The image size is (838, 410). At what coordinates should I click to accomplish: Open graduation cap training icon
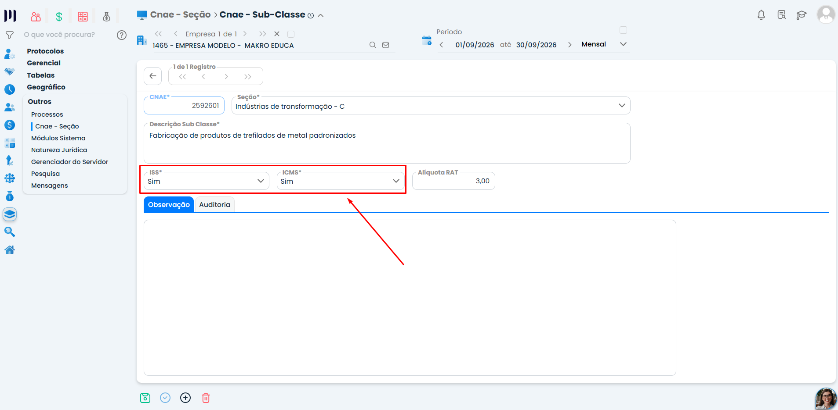pyautogui.click(x=801, y=15)
